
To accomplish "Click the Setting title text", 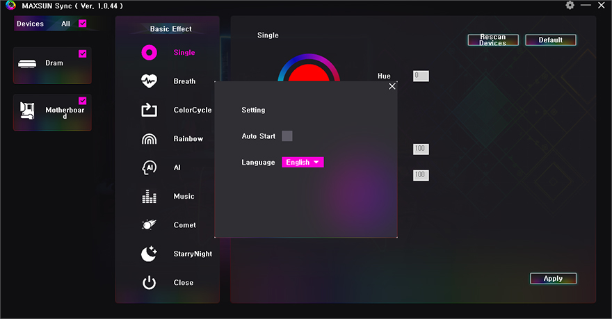I will pos(253,110).
